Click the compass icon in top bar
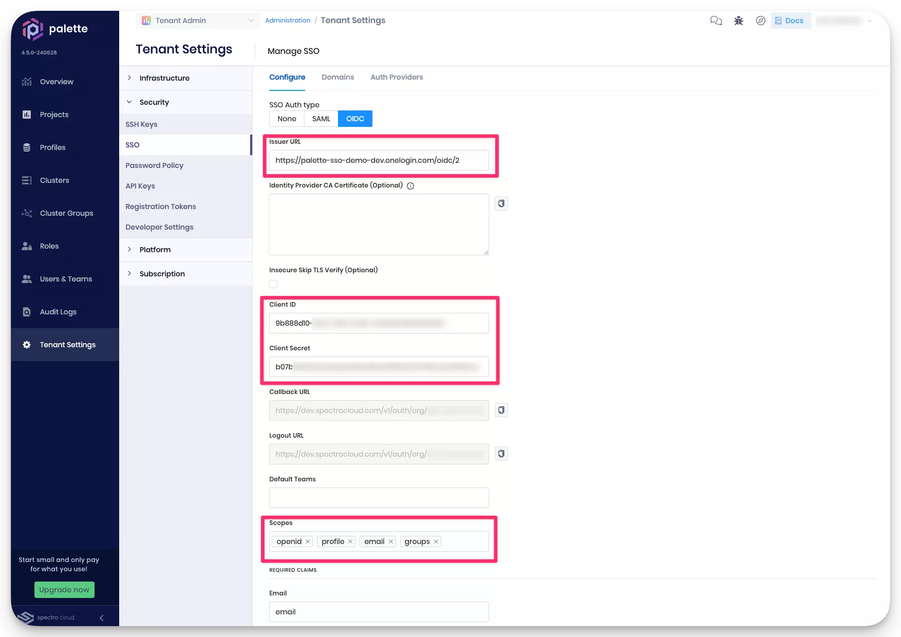901x637 pixels. point(761,21)
